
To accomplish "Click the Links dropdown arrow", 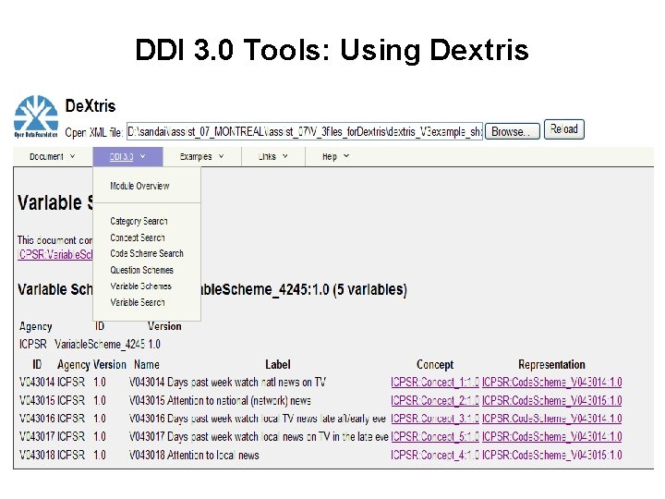I will click(x=285, y=156).
